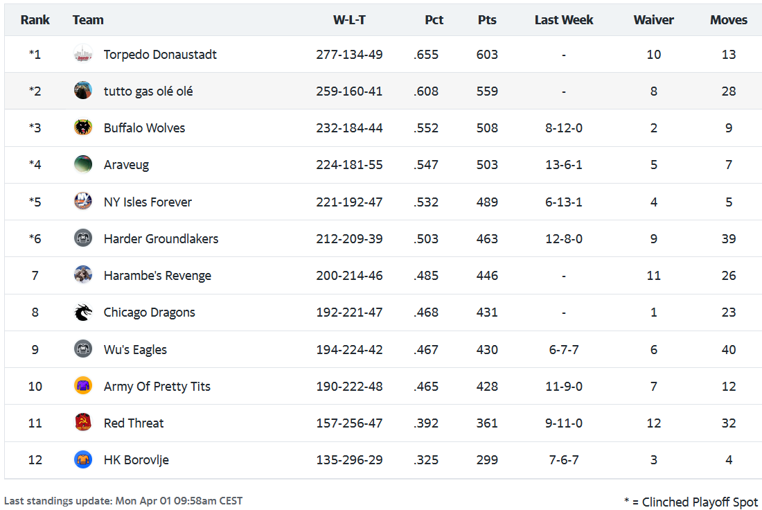Sort standings by the Pts column
Viewport: 762px width, 510px height.
click(x=487, y=19)
